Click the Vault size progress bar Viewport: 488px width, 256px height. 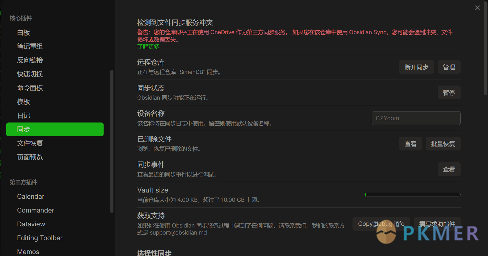pos(413,194)
